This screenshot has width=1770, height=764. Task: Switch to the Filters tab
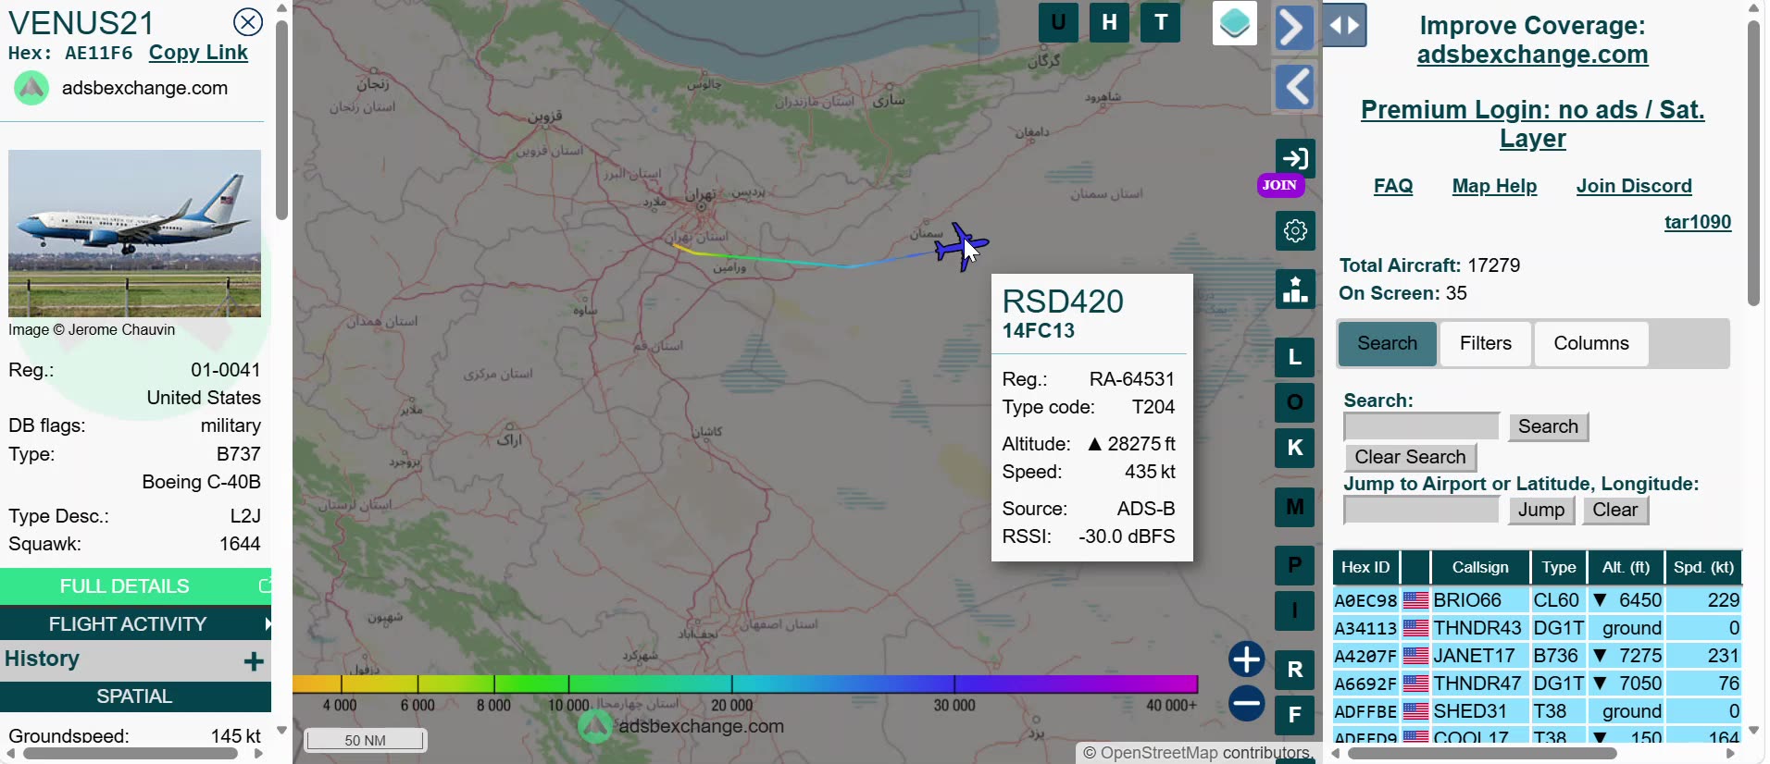(x=1485, y=343)
